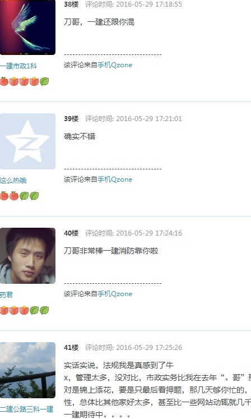This screenshot has width=251, height=419.
Task: Click green leaf level icon under 一建市政1科
Action: click(x=44, y=81)
